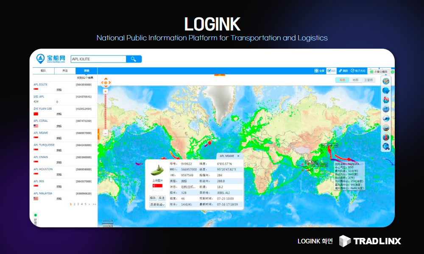Switch map view to 卫星图 satellite mode
424x254 pixels.
[x=368, y=80]
